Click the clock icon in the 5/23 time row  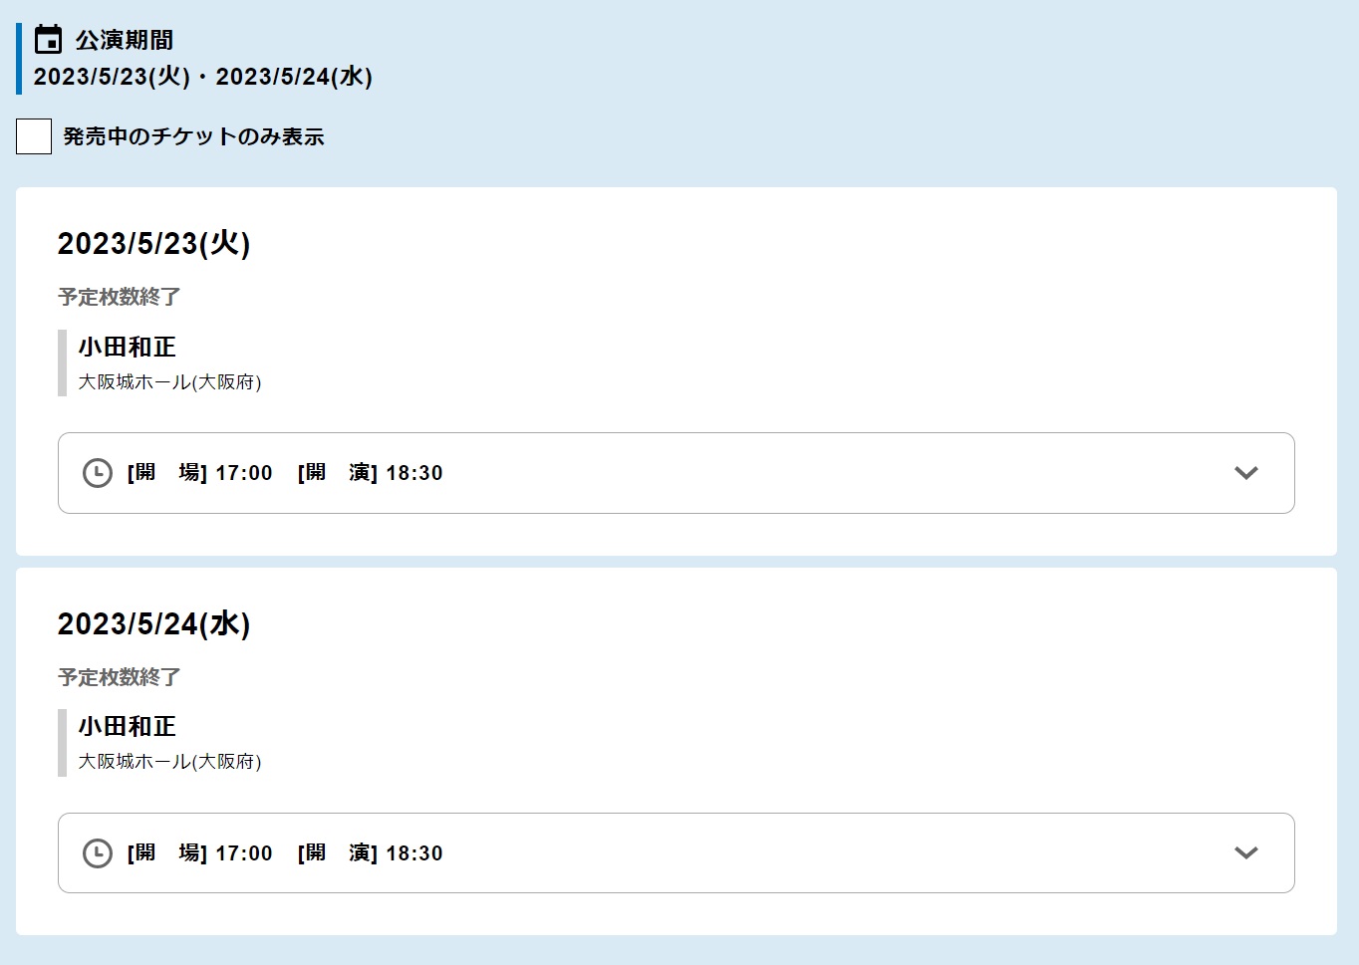(x=97, y=473)
